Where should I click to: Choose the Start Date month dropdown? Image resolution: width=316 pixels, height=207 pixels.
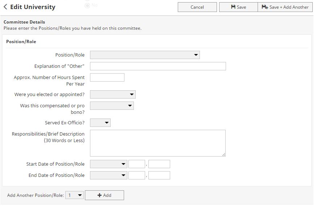click(108, 164)
